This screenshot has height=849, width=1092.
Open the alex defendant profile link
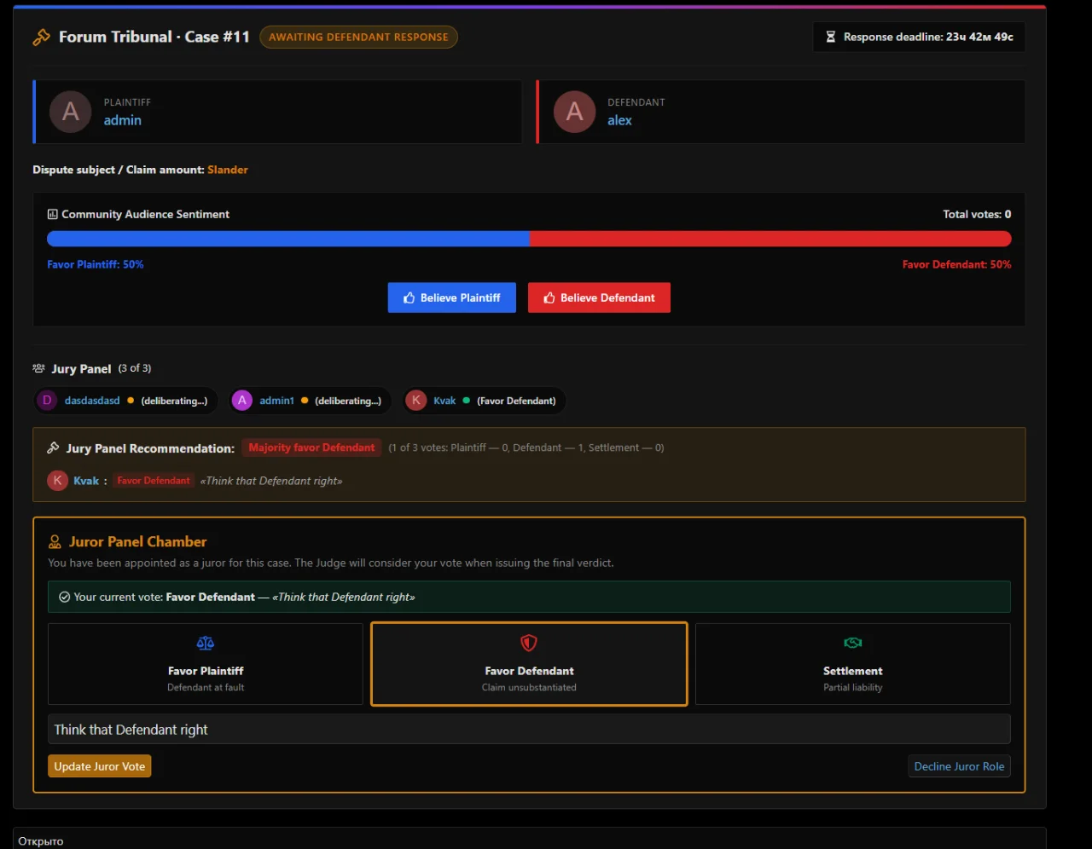tap(619, 120)
